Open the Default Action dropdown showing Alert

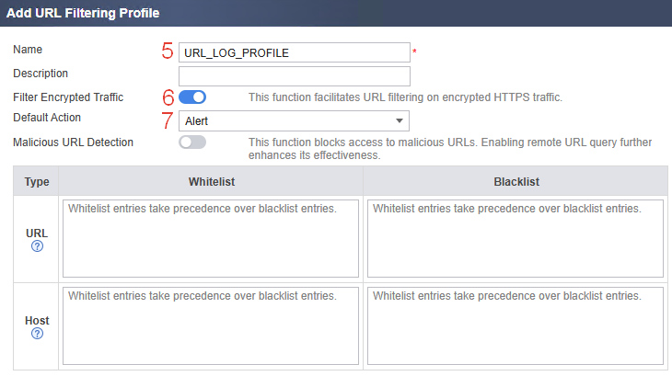293,120
